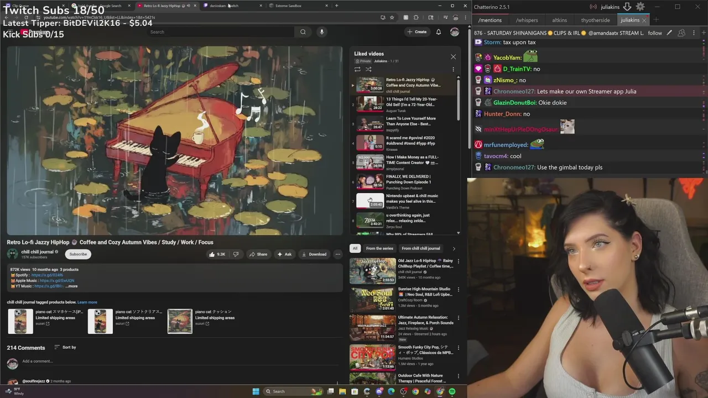Close the Liked videos playlist panel
The image size is (708, 398).
(453, 56)
